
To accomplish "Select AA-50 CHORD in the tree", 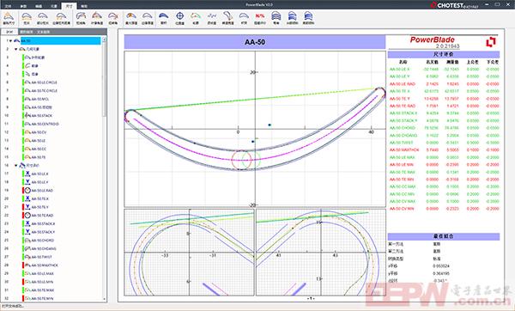I will pos(43,241).
